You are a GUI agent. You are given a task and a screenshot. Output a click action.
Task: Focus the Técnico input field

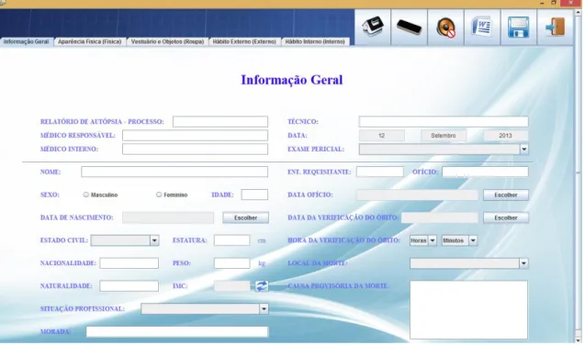coord(444,121)
